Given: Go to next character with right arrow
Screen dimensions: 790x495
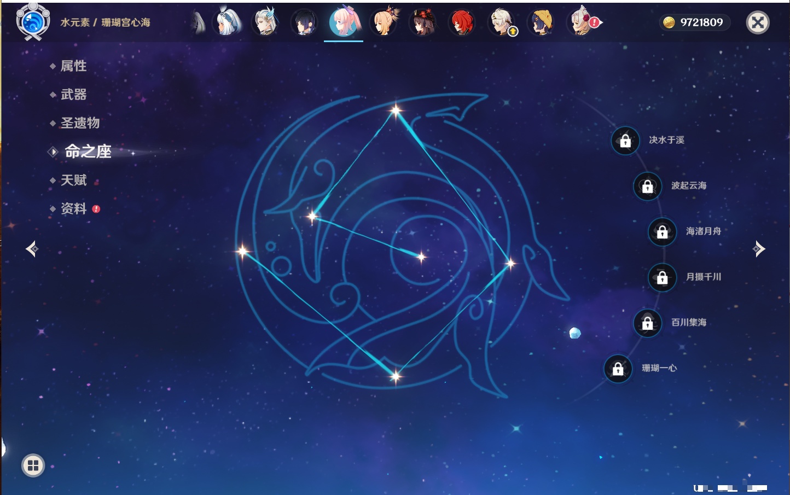Looking at the screenshot, I should [x=759, y=249].
